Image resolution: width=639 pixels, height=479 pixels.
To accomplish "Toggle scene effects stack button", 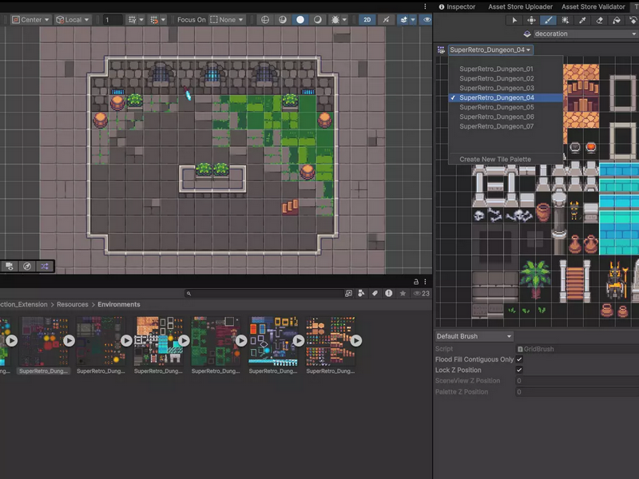I will (403, 19).
